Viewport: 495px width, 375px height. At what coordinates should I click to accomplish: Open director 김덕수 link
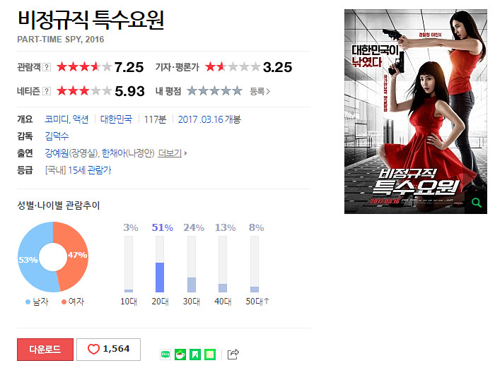pos(57,136)
